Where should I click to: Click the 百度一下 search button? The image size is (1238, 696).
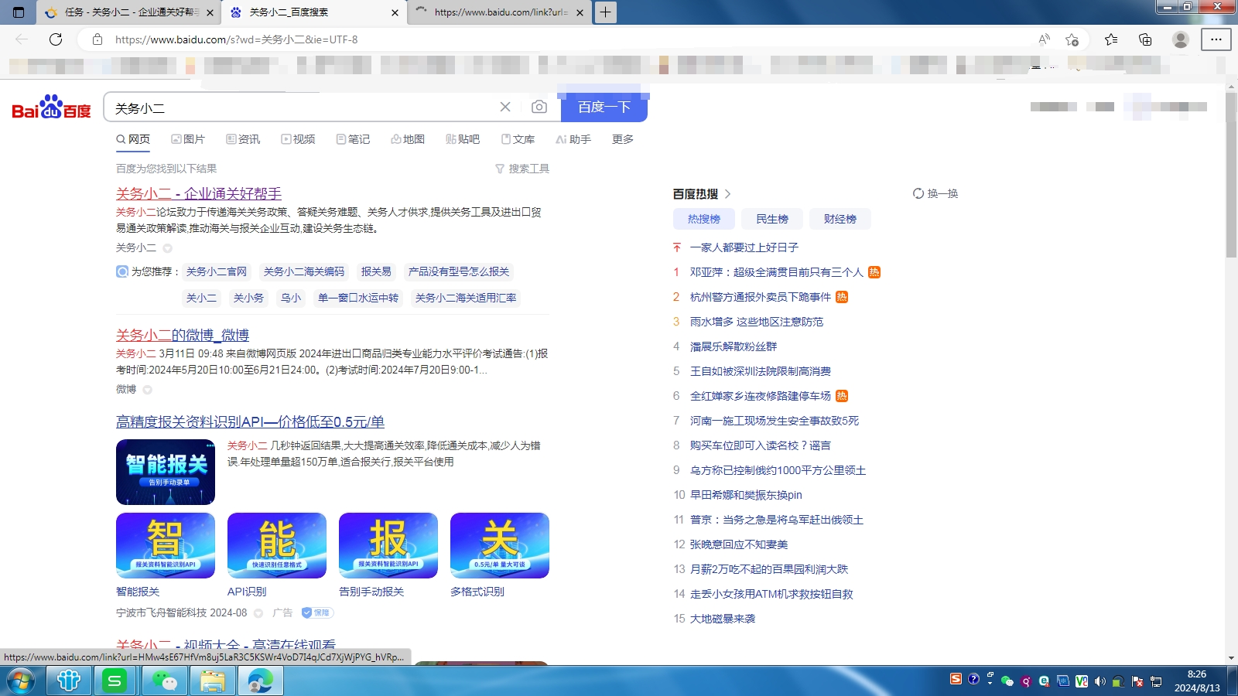tap(604, 107)
